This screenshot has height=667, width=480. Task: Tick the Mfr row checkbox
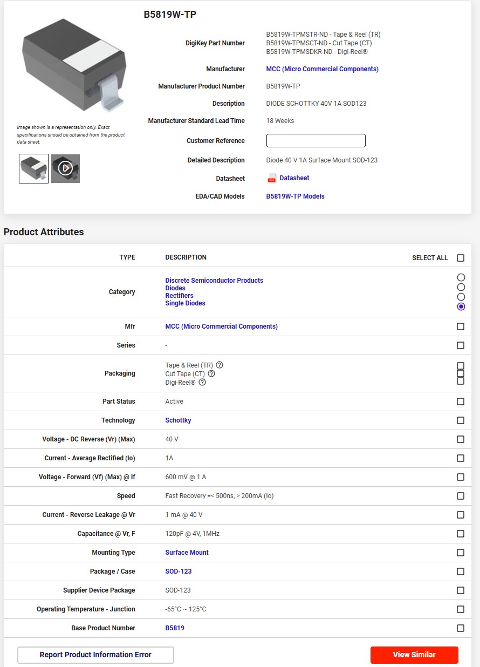461,326
